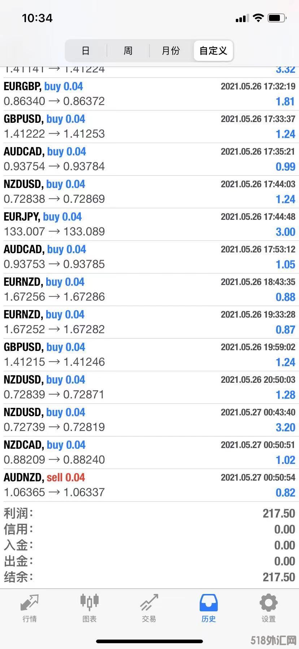Image resolution: width=299 pixels, height=649 pixels.
Task: Open the 设置 settings gear icon
Action: tap(268, 603)
